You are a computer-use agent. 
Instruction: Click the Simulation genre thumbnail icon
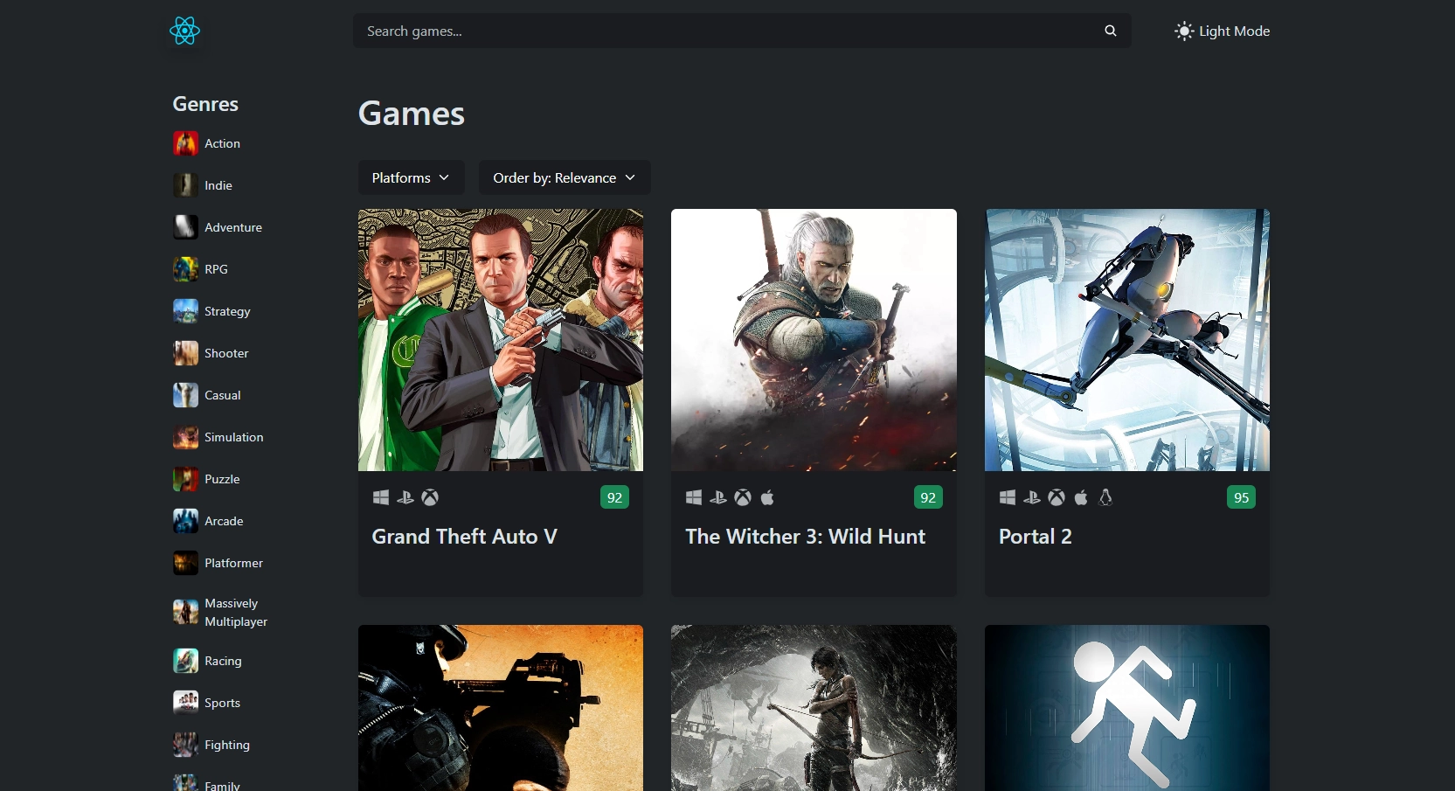click(185, 437)
